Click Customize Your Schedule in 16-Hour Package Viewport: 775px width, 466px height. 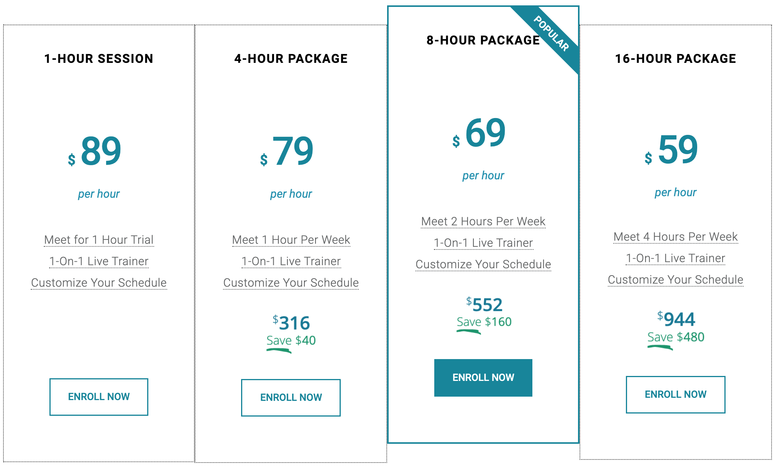(x=675, y=280)
